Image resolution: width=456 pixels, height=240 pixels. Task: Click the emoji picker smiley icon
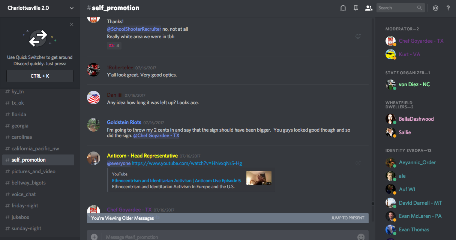[x=361, y=237]
